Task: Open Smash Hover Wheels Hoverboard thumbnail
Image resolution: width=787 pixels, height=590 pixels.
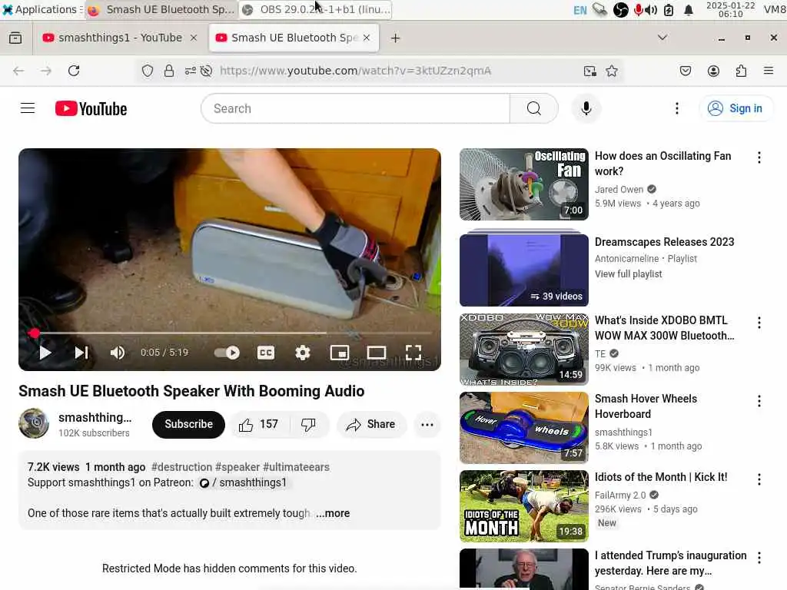Action: [x=524, y=427]
